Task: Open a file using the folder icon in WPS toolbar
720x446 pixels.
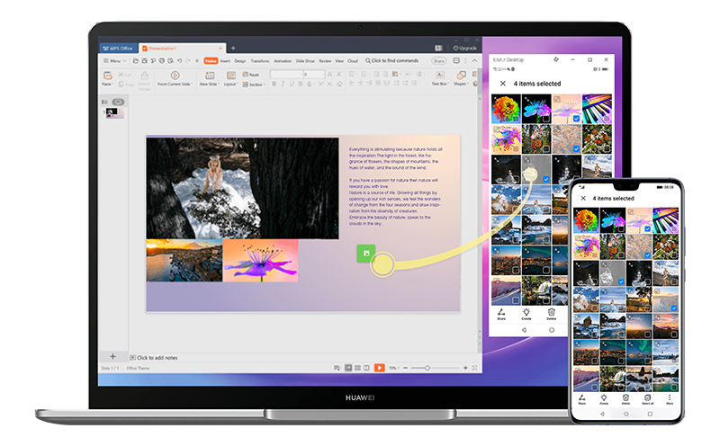Action: pos(136,60)
